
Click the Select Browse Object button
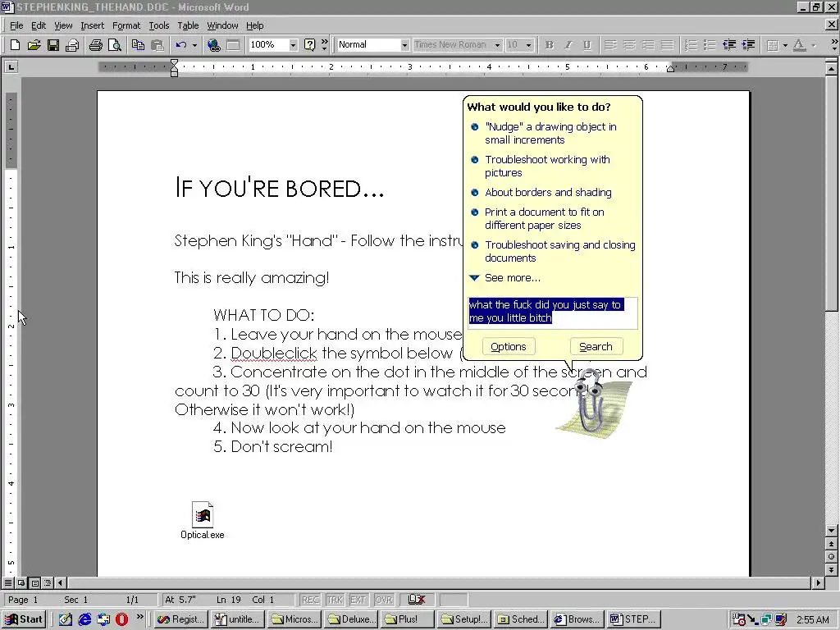click(831, 557)
